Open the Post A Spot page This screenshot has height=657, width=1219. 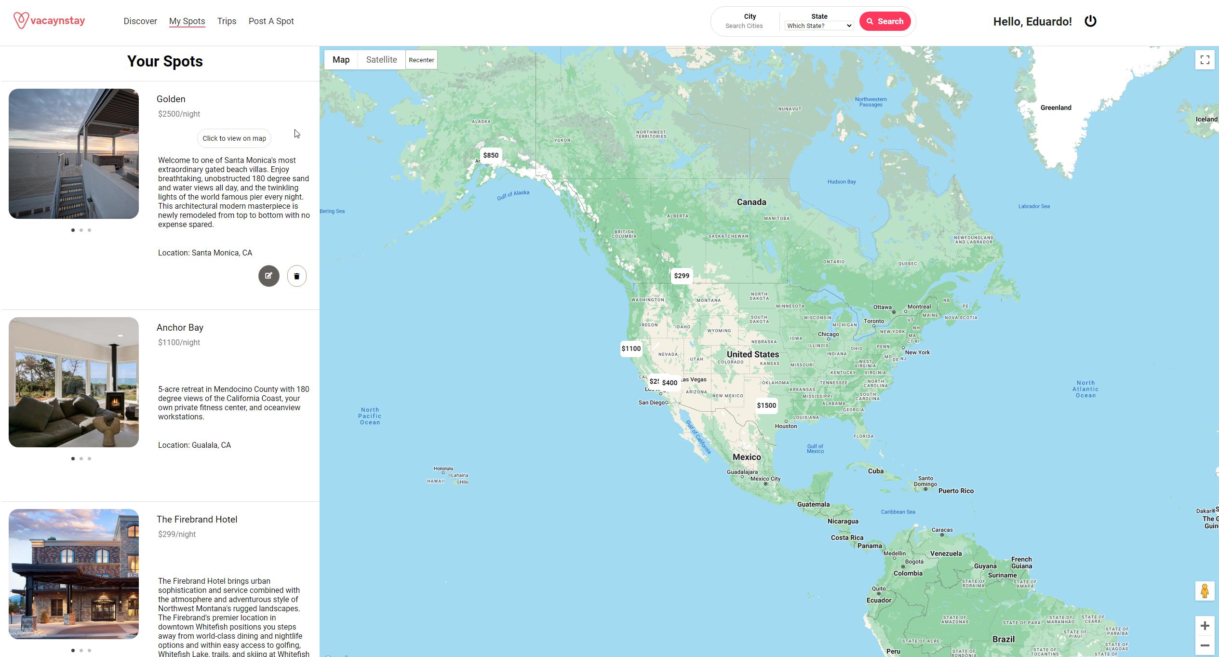coord(271,21)
